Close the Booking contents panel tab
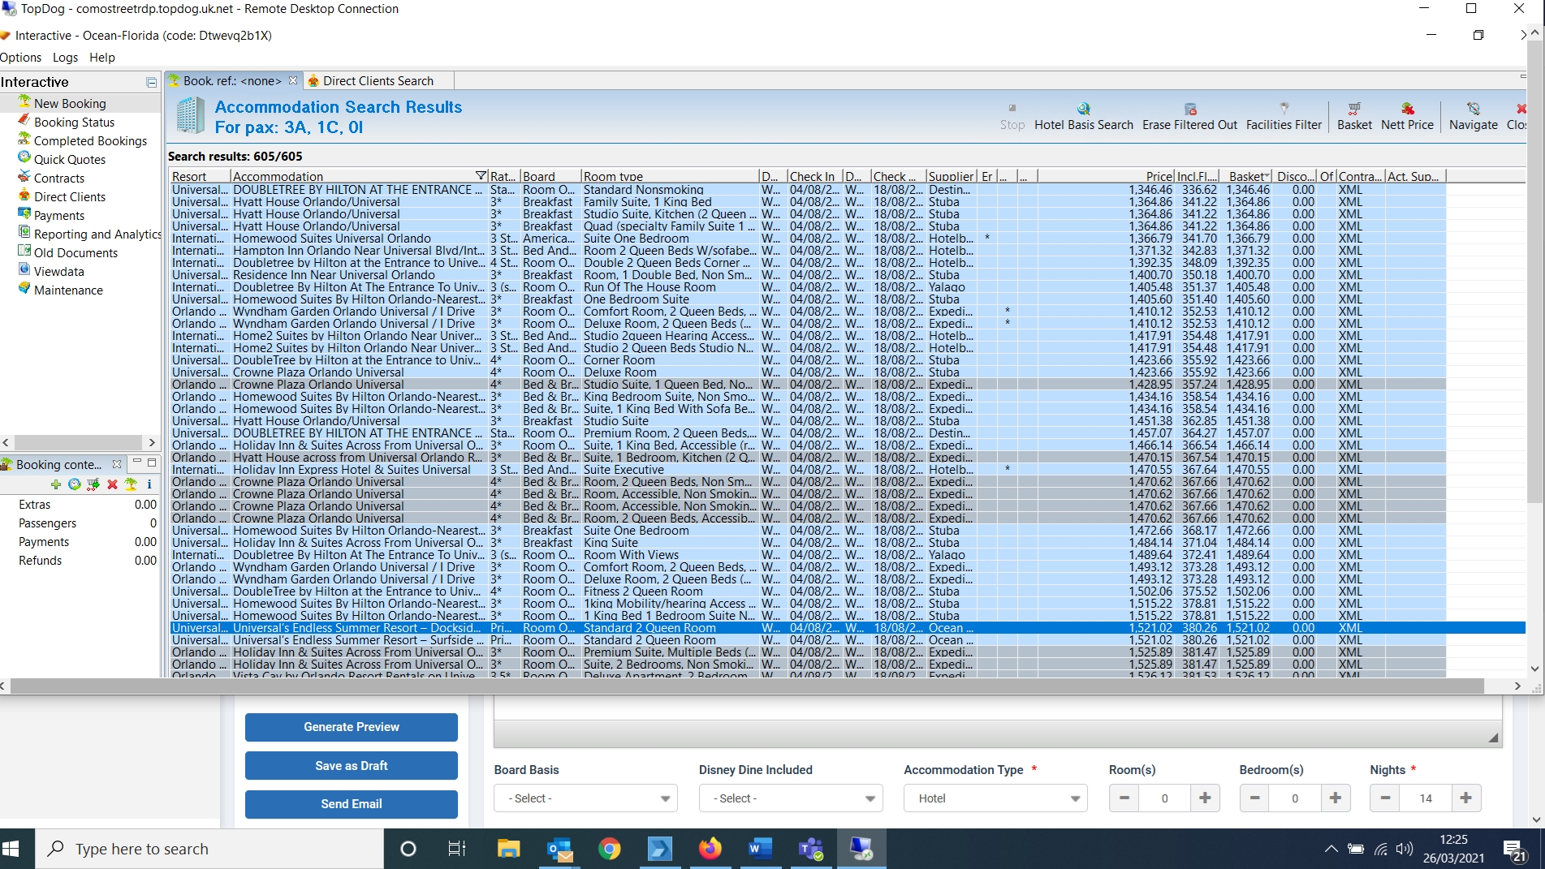Viewport: 1545px width, 869px height. (x=117, y=464)
